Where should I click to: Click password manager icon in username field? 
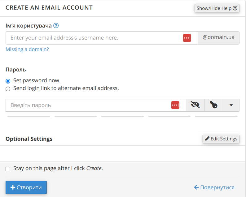tap(187, 38)
